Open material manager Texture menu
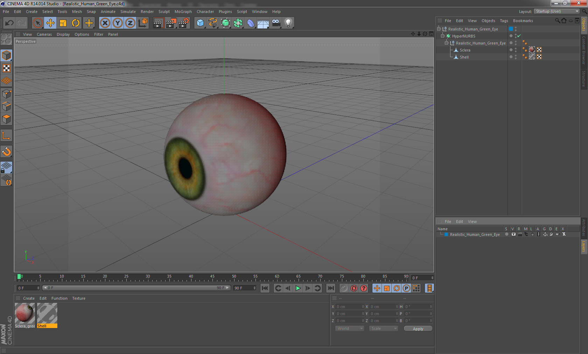 point(79,298)
